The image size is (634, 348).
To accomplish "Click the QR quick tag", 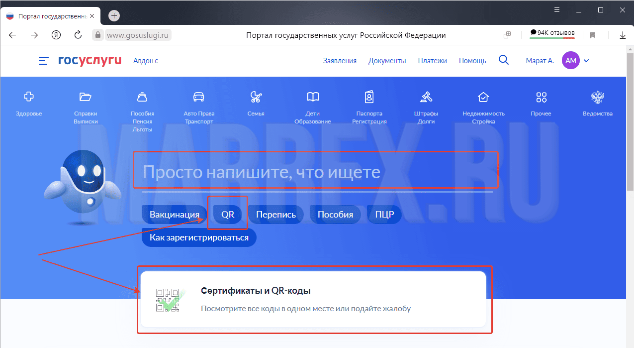I will 228,215.
